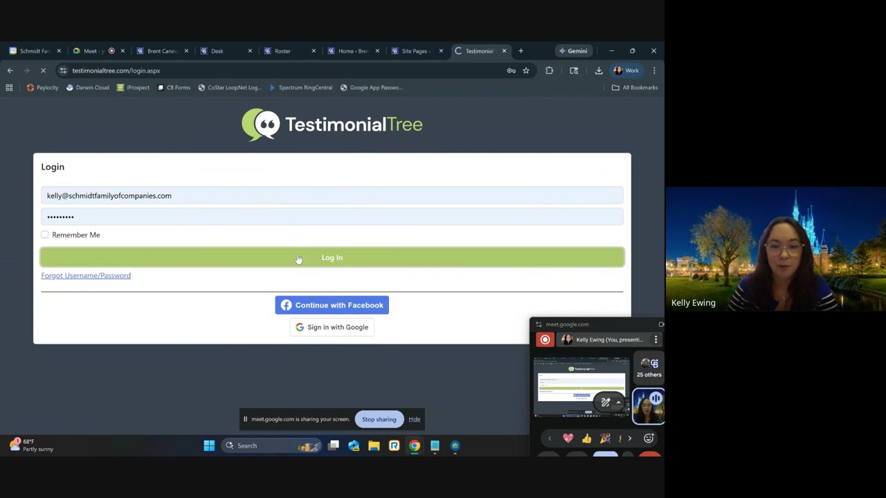886x498 pixels.
Task: Open the Chrome downloads icon
Action: coord(599,71)
